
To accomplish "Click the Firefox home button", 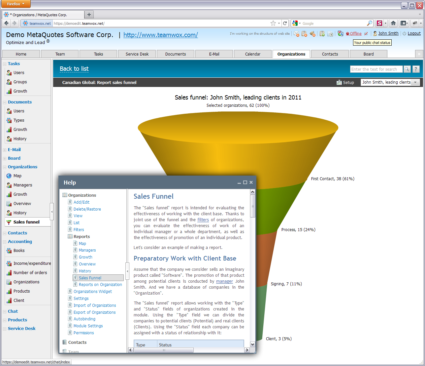I will 393,23.
